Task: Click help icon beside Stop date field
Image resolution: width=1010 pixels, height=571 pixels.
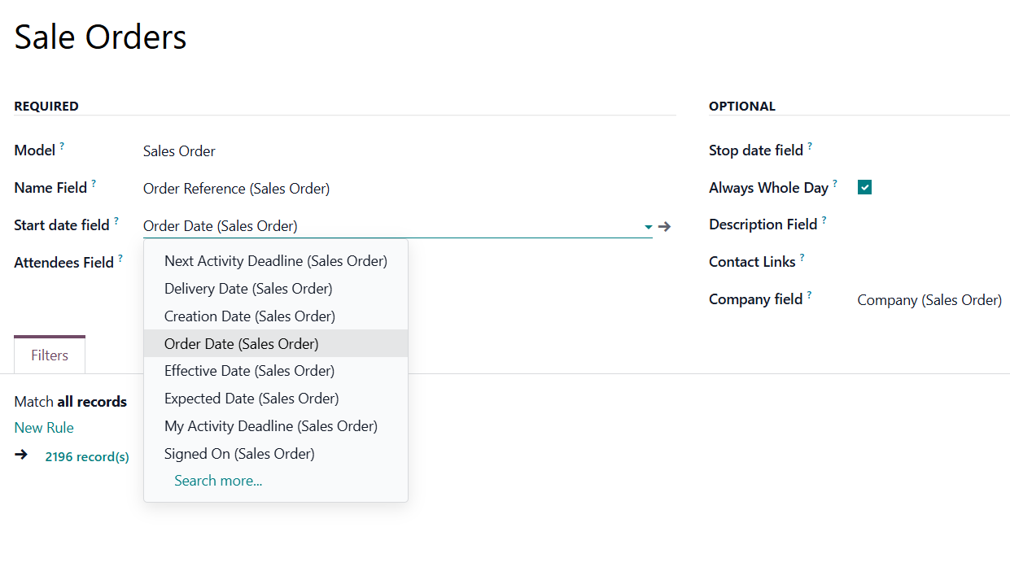Action: click(810, 146)
